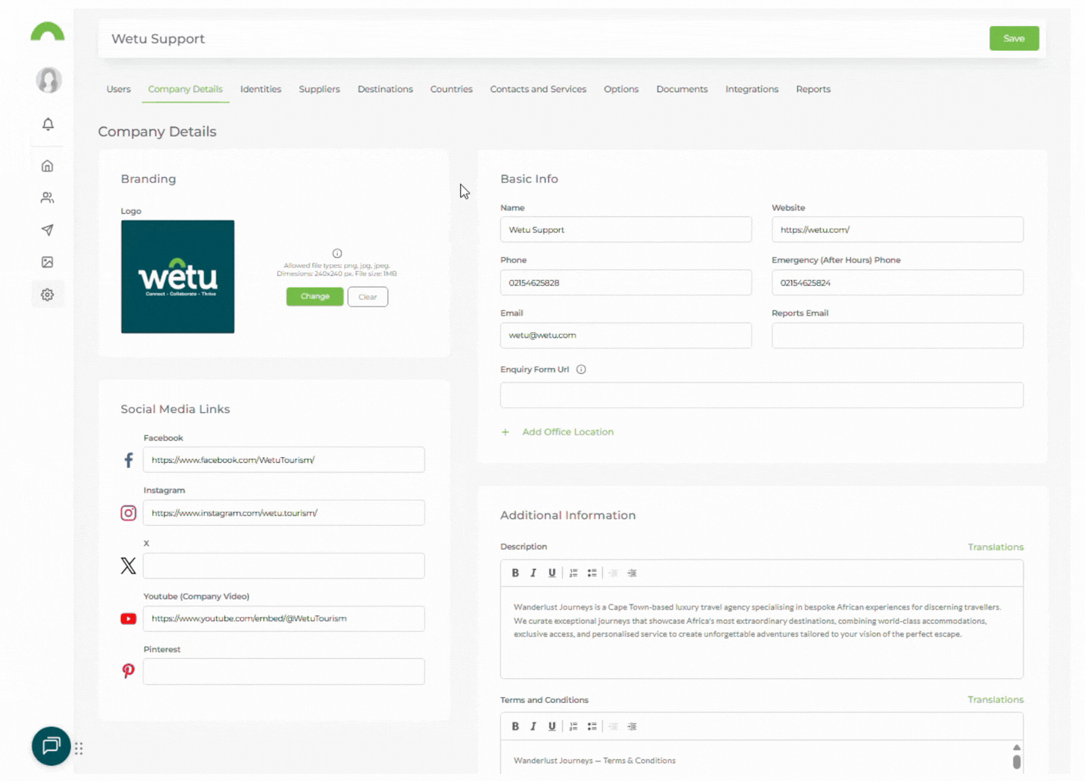Click plus icon beside Add Office Location
1085x781 pixels.
(x=506, y=432)
